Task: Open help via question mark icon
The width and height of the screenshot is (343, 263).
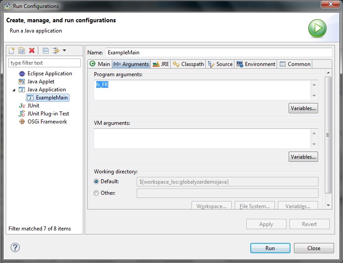Action: tap(15, 247)
